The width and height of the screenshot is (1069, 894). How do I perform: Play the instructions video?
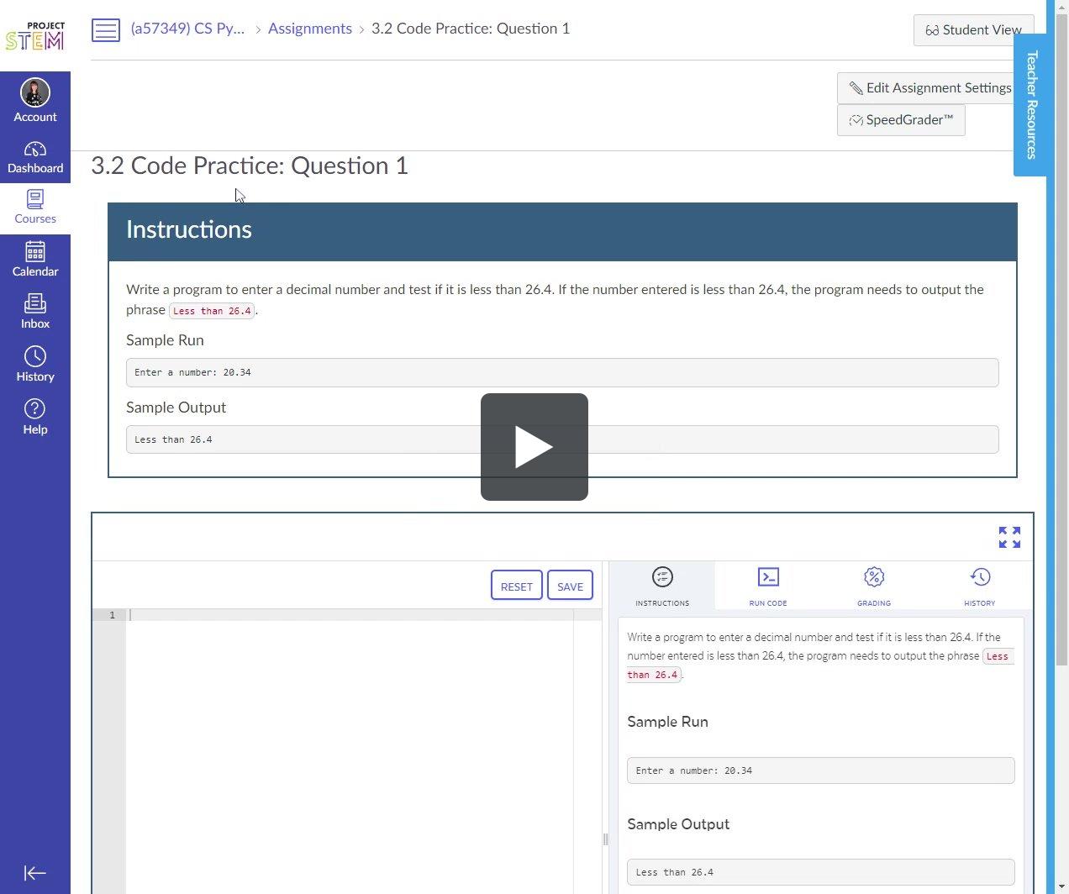[x=534, y=446]
